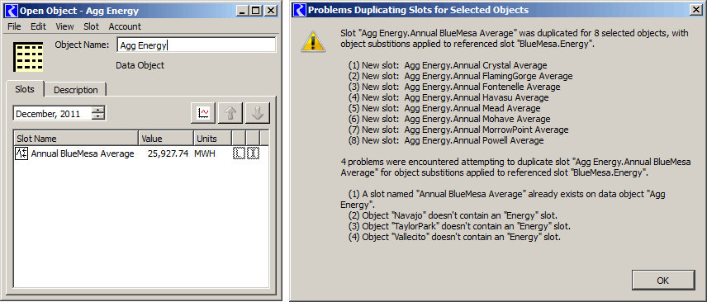Open the File menu
This screenshot has width=707, height=302.
14,26
